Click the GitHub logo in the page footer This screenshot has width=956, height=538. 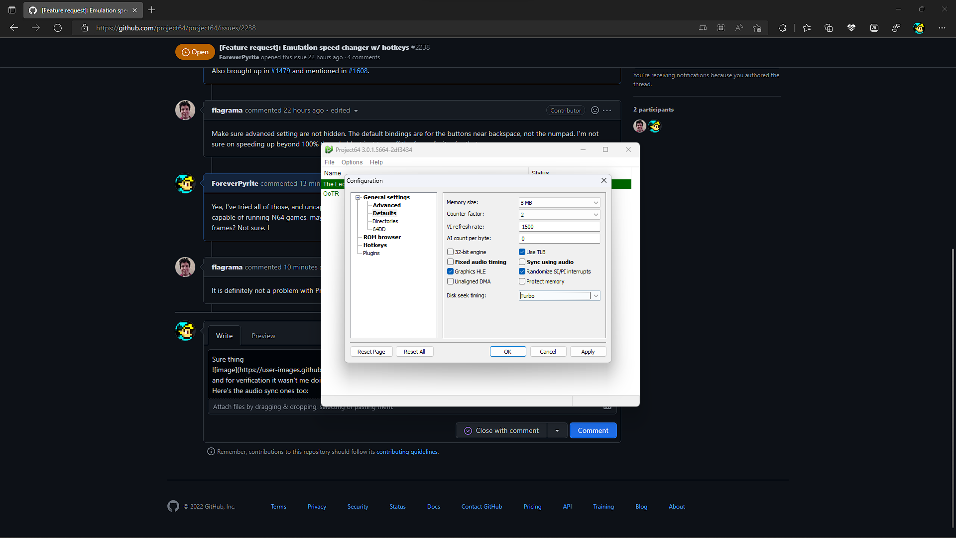click(x=173, y=506)
